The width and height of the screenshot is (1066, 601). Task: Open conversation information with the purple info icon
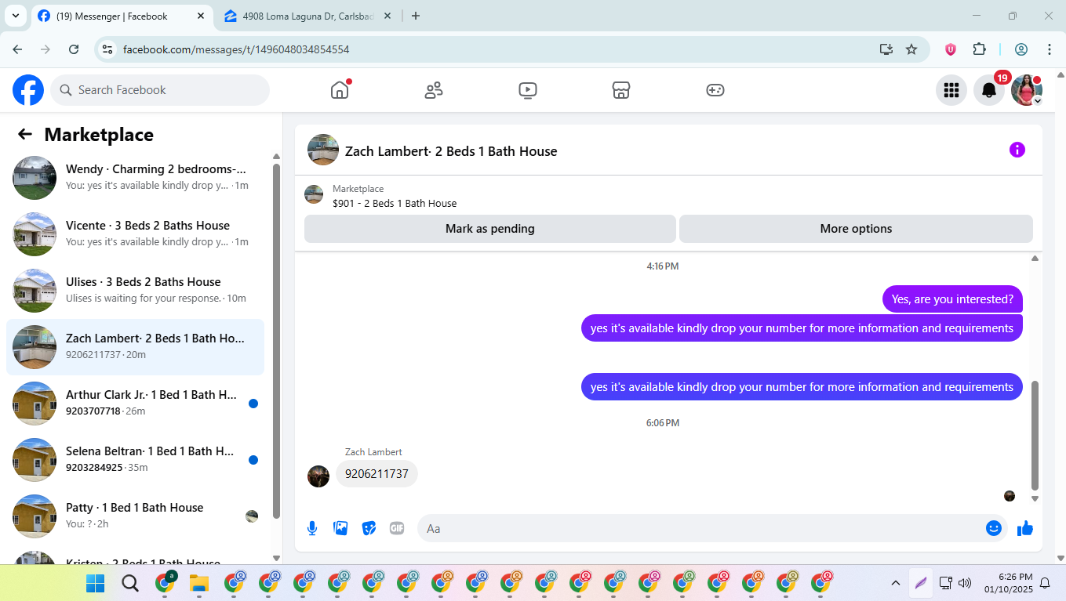1017,150
